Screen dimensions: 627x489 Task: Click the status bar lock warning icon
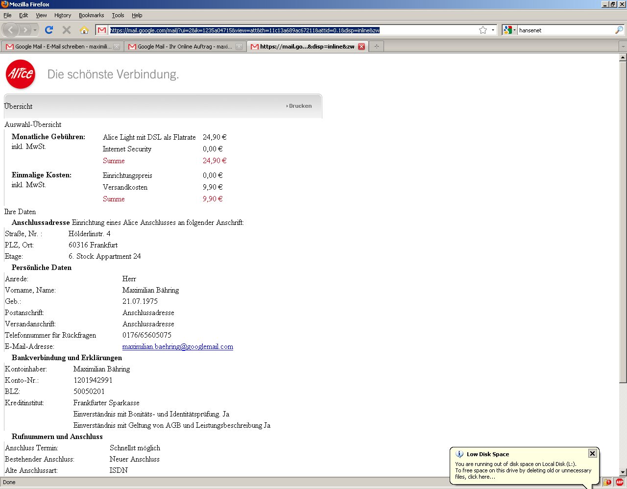pos(607,482)
